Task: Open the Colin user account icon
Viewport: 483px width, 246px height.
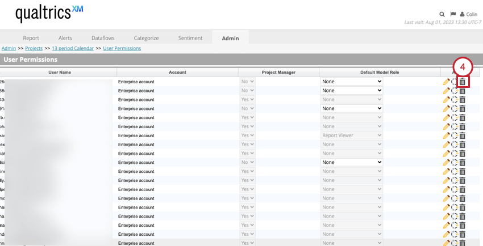Action: click(463, 14)
